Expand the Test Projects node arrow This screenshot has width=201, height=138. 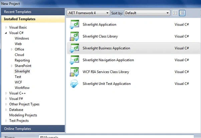coord(6,121)
